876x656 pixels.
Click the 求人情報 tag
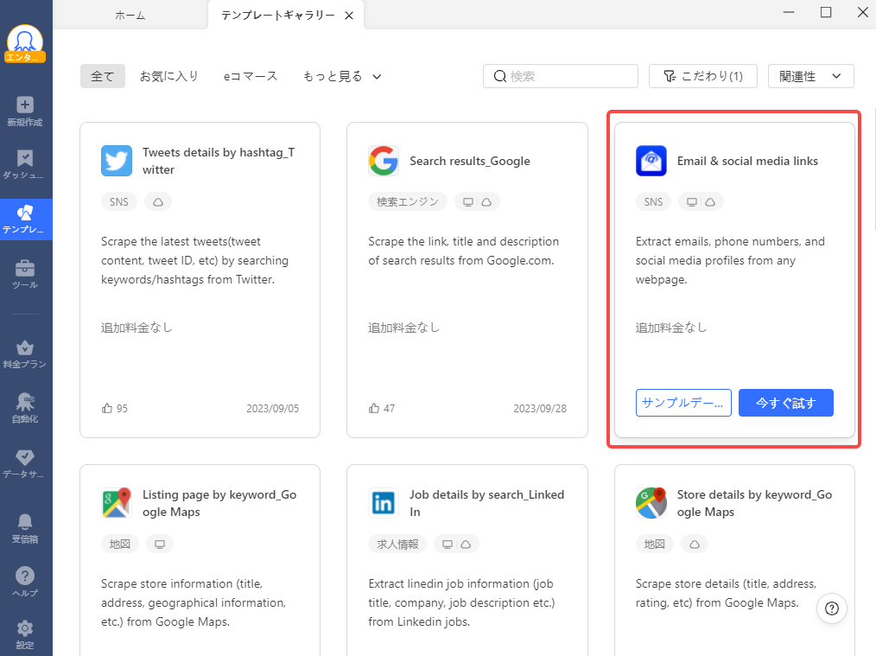[397, 545]
